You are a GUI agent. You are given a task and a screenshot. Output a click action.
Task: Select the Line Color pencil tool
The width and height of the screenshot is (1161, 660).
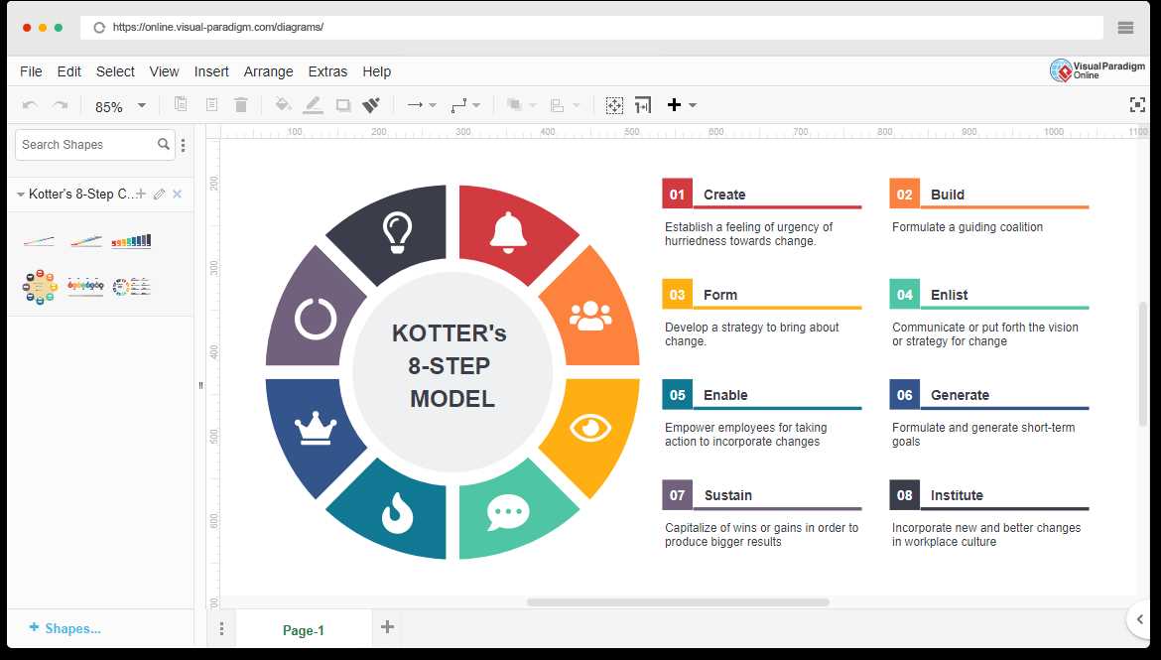(x=314, y=105)
